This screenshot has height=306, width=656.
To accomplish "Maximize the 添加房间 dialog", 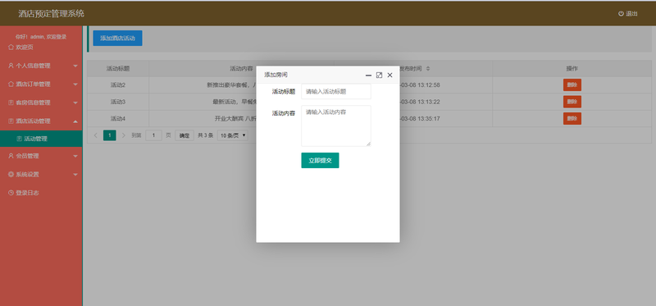I will (x=379, y=75).
